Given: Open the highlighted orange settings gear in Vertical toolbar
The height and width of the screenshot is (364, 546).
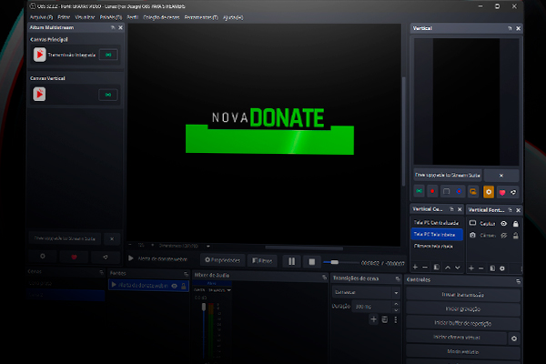Looking at the screenshot, I should click(x=489, y=192).
